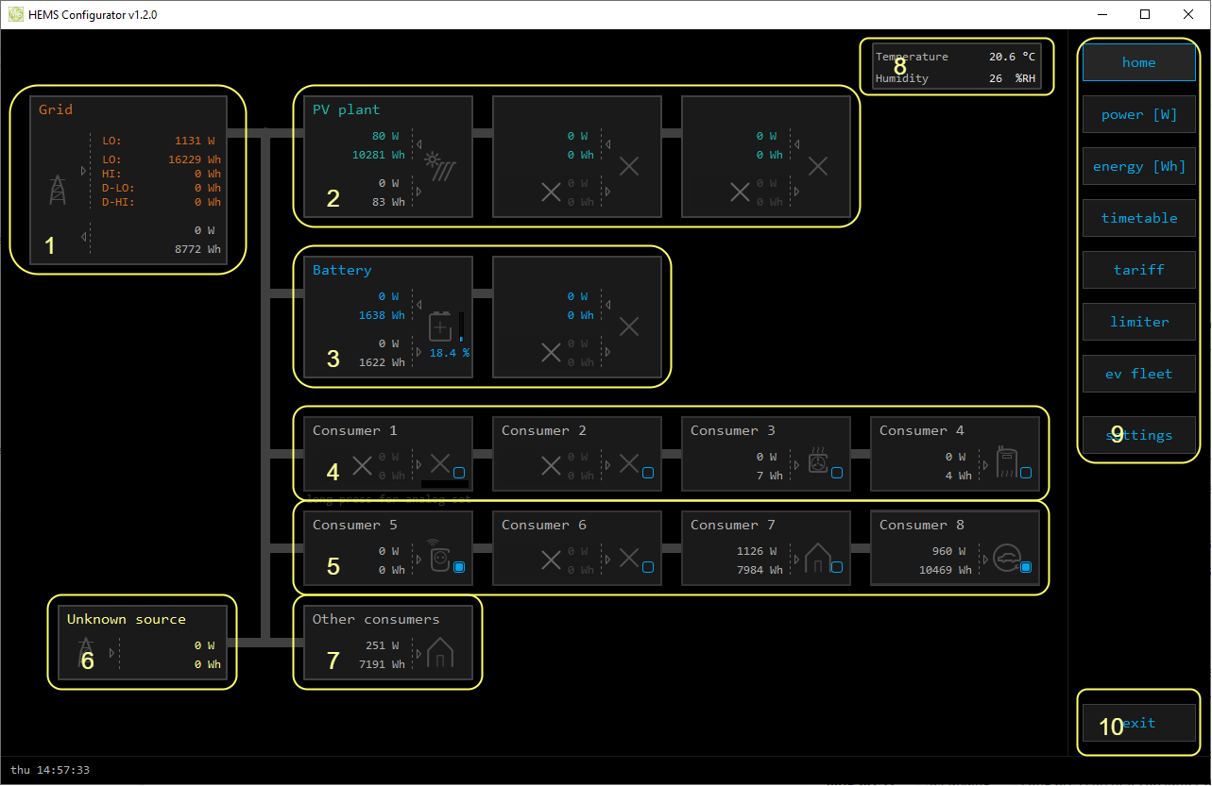1212x786 pixels.
Task: Click the battery charge level bar
Action: [461, 326]
